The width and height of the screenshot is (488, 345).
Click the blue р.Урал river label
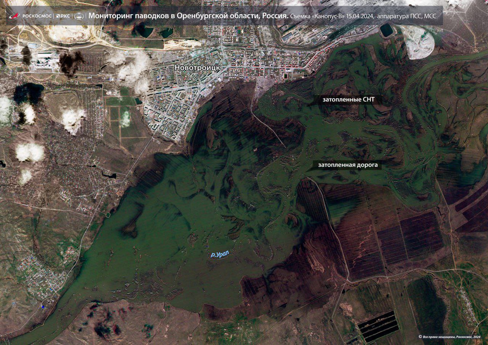pos(220,254)
